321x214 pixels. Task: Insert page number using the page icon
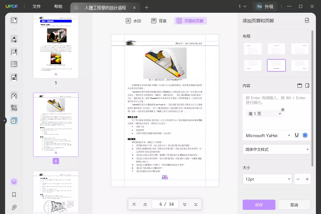click(x=307, y=85)
